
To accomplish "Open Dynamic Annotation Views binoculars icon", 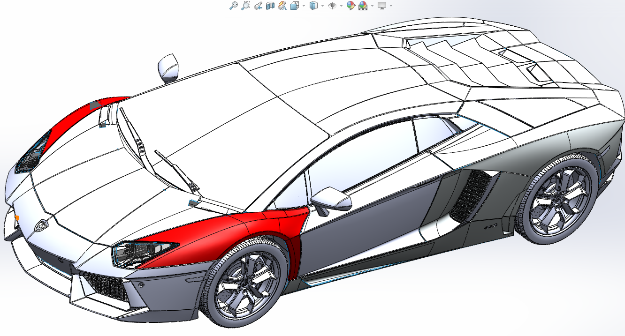I will [x=282, y=6].
